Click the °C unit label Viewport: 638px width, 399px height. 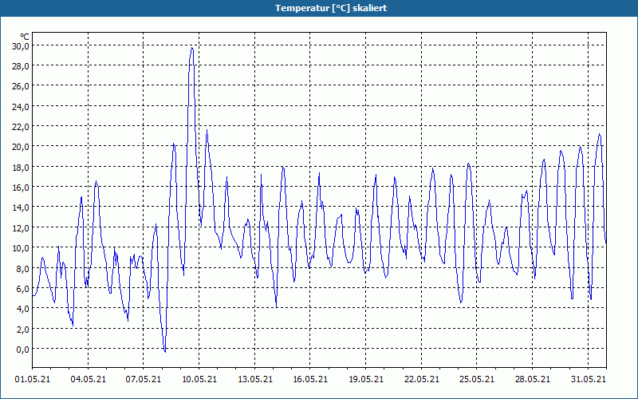25,37
